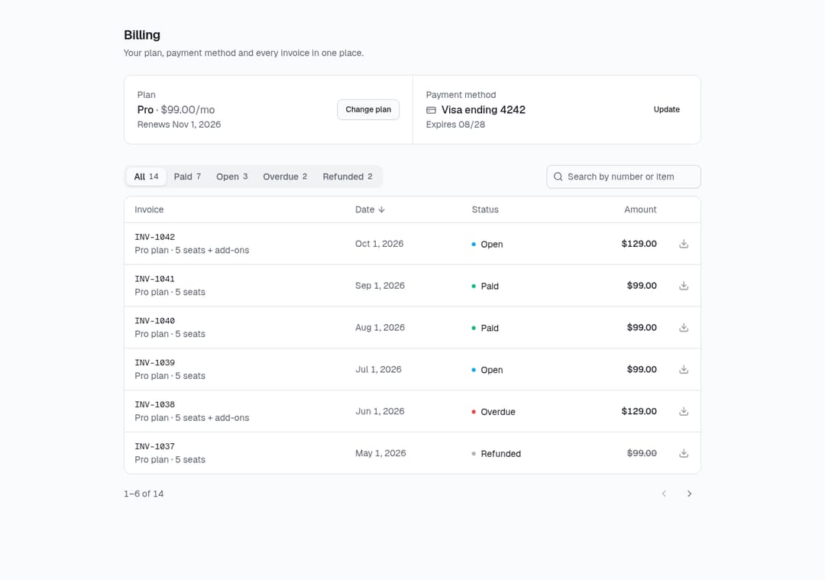Filter by Paid invoices tab
Viewport: 825px width, 580px height.
point(187,177)
